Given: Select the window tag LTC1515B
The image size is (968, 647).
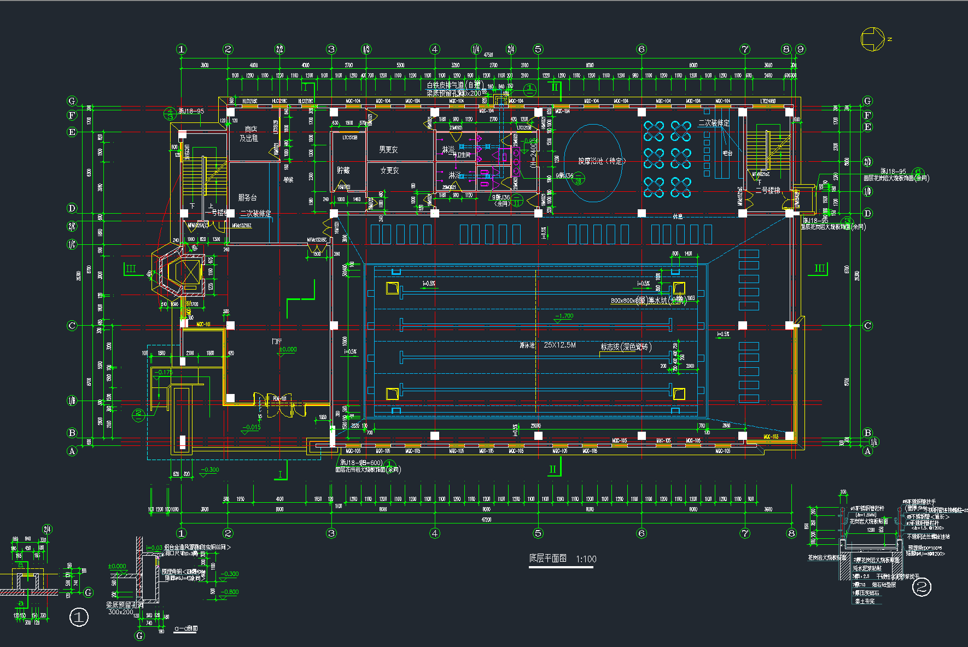Looking at the screenshot, I should coord(350,137).
